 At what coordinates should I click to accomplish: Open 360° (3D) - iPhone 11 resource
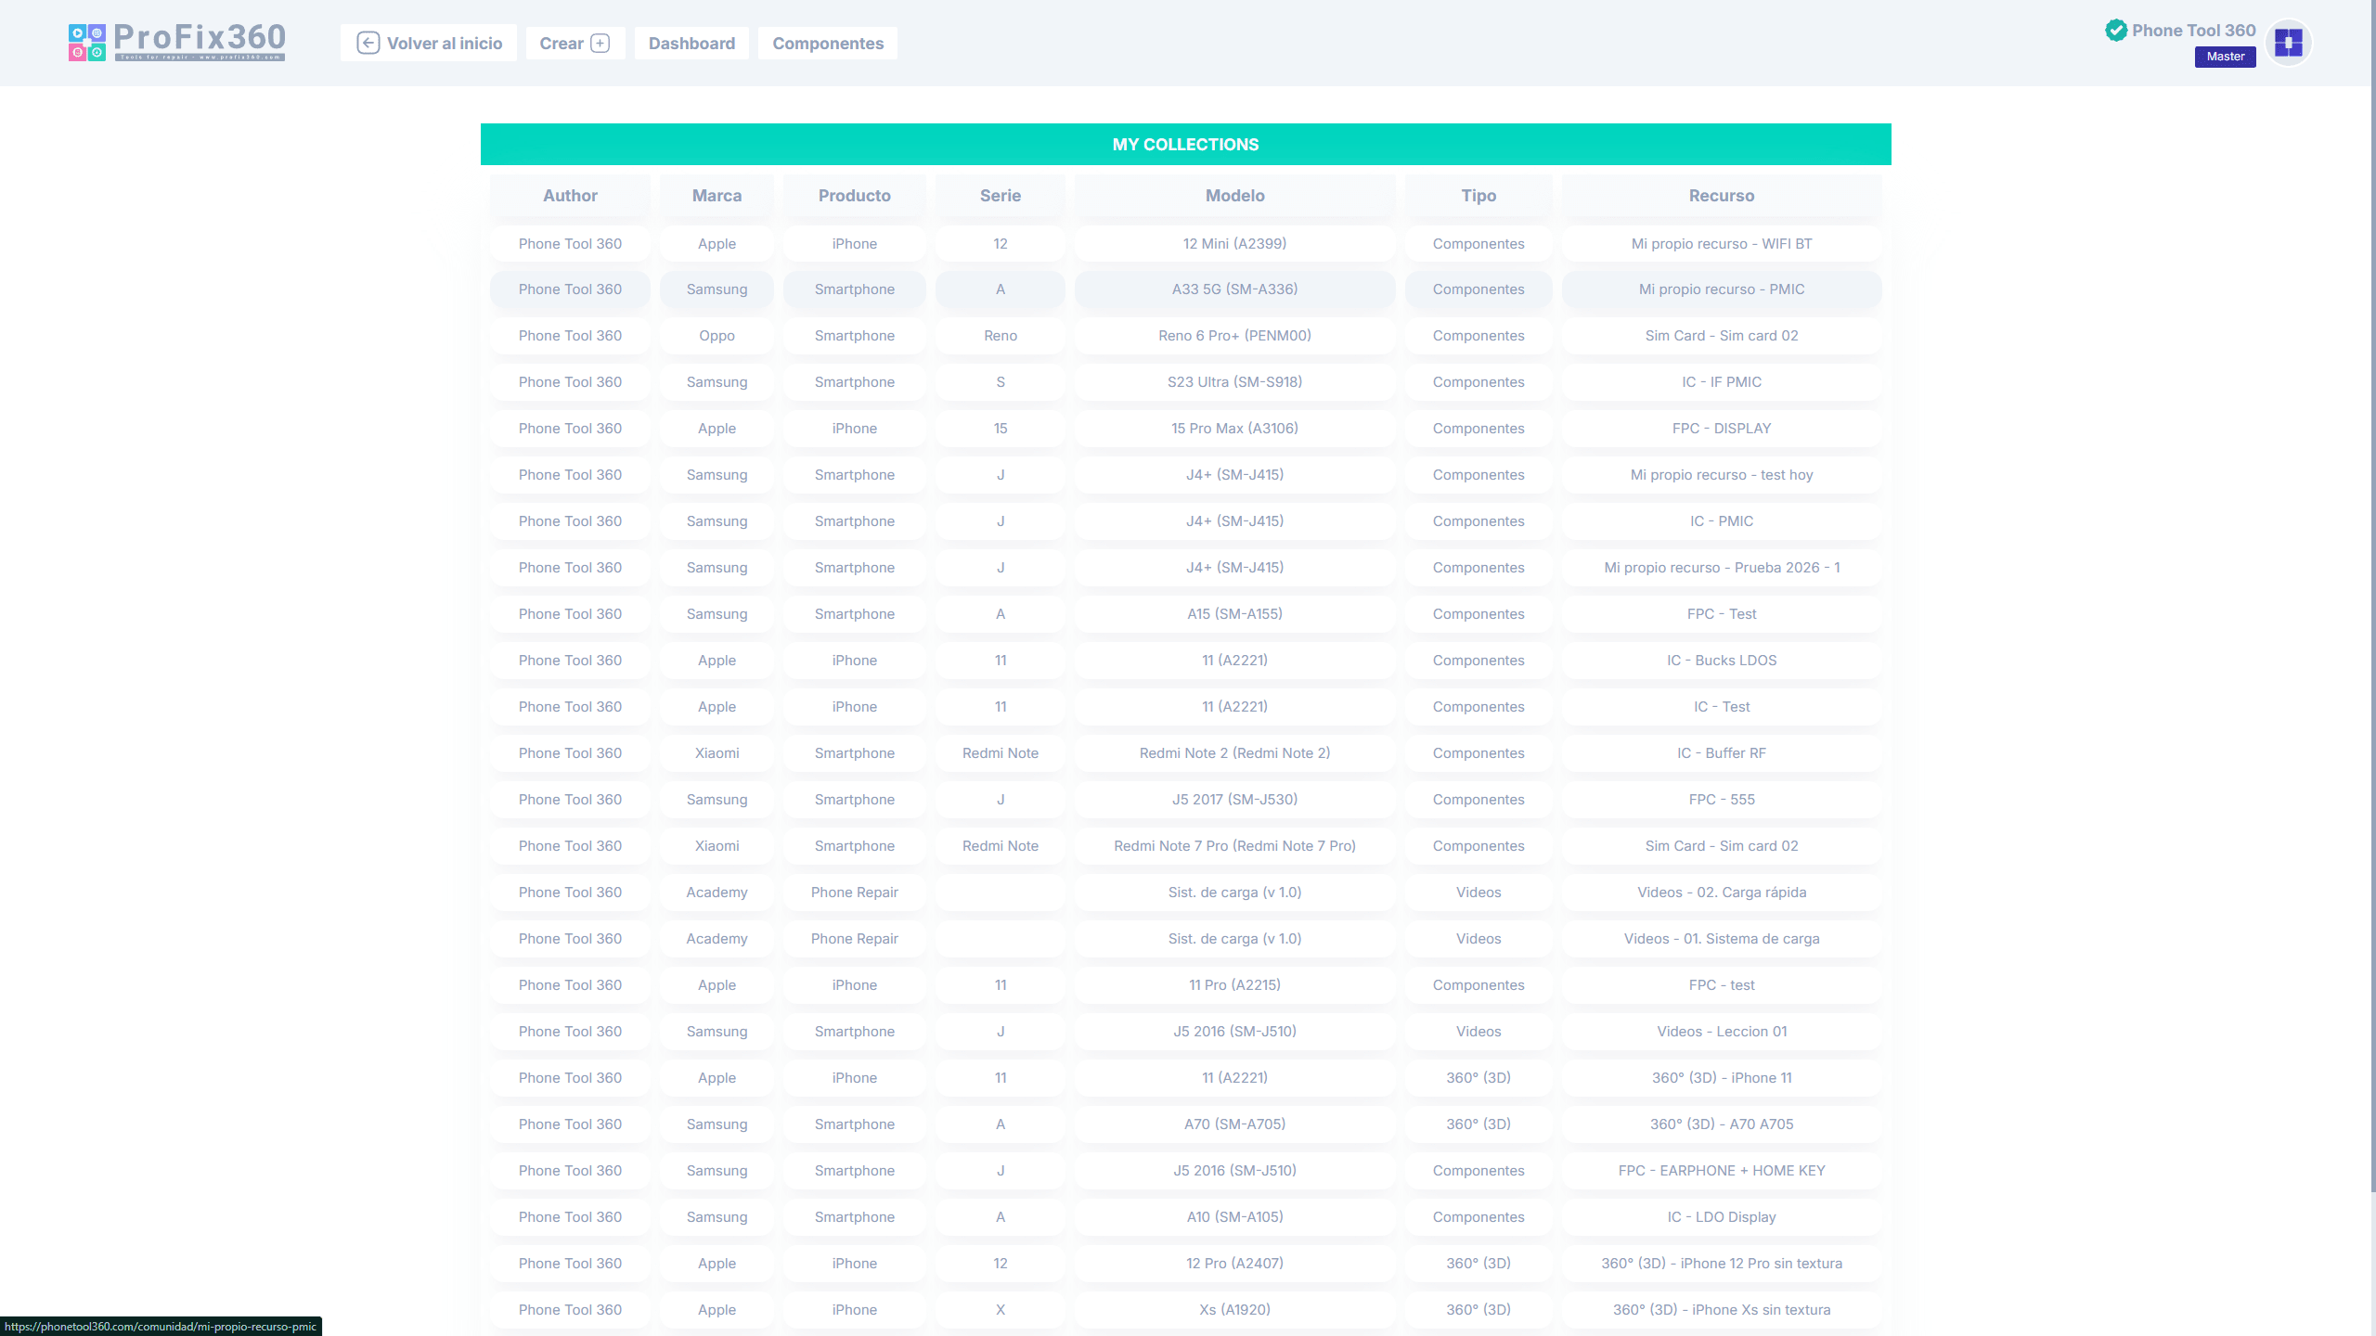coord(1721,1078)
